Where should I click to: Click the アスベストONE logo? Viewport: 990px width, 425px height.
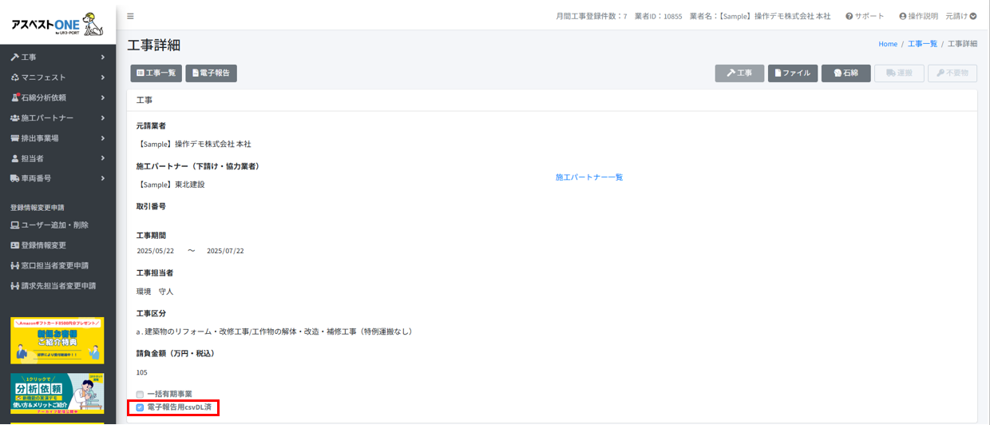57,22
